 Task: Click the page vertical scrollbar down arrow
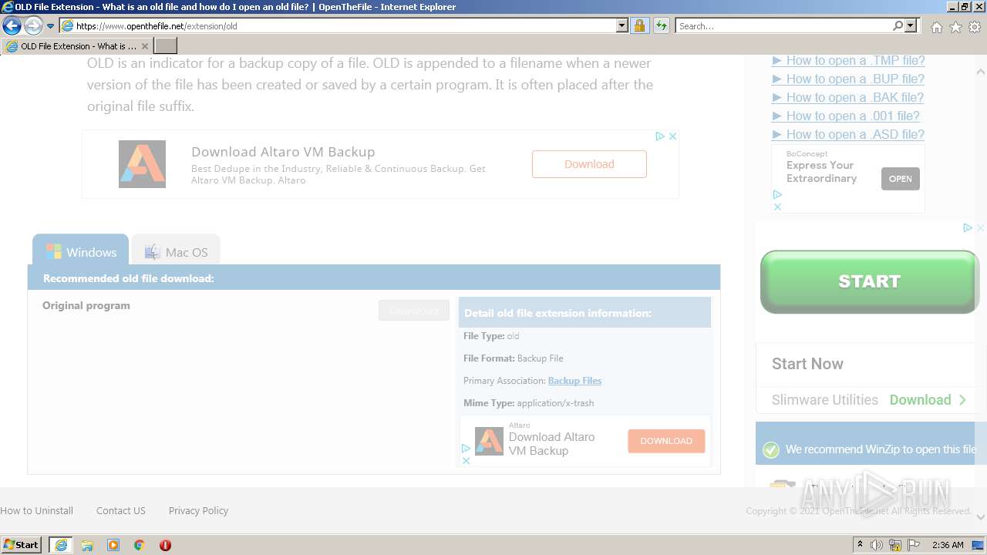tap(981, 517)
